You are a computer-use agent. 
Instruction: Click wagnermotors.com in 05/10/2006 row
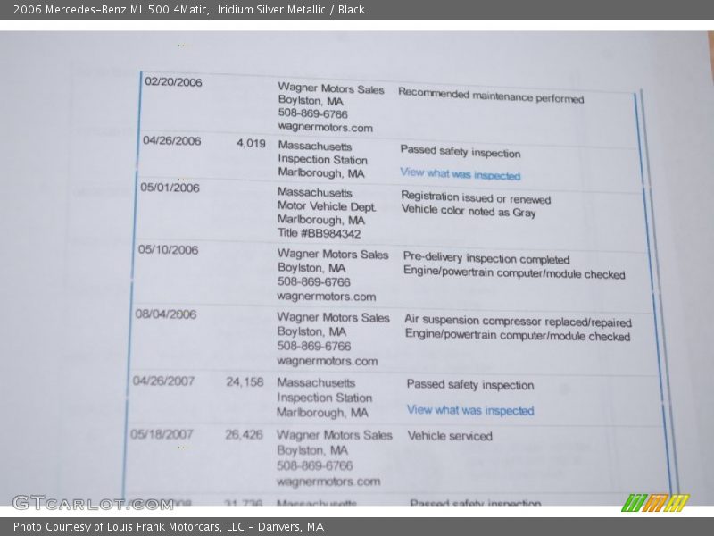pyautogui.click(x=327, y=297)
